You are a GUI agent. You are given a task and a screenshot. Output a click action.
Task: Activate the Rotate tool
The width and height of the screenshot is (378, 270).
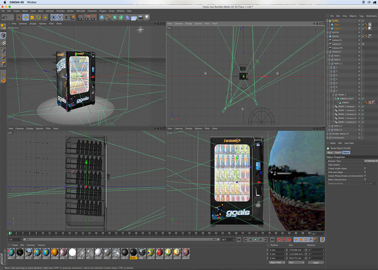point(39,17)
